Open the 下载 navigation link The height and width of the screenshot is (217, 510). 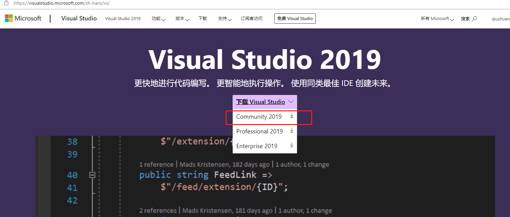tap(202, 19)
